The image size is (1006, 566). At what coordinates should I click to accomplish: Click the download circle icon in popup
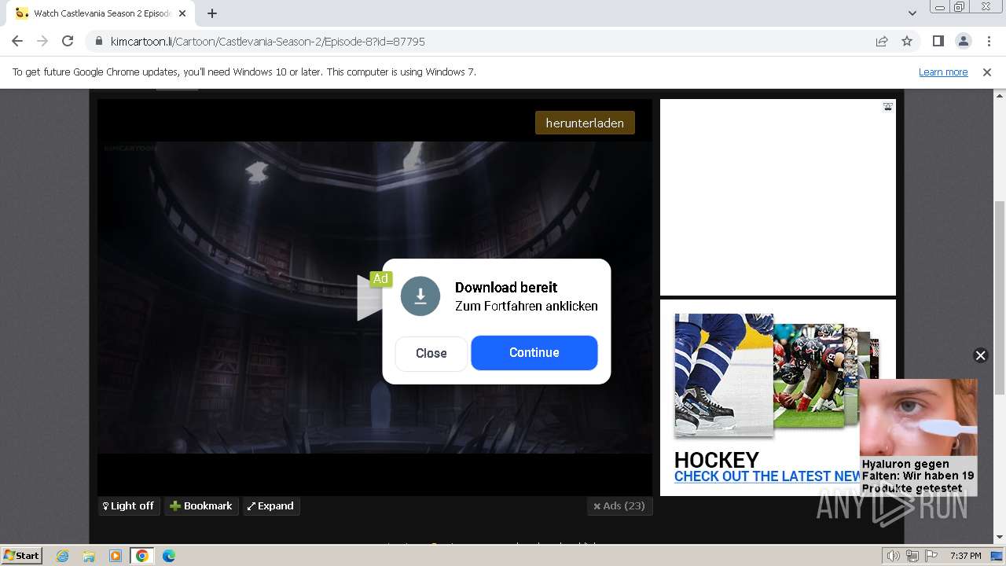(x=420, y=296)
